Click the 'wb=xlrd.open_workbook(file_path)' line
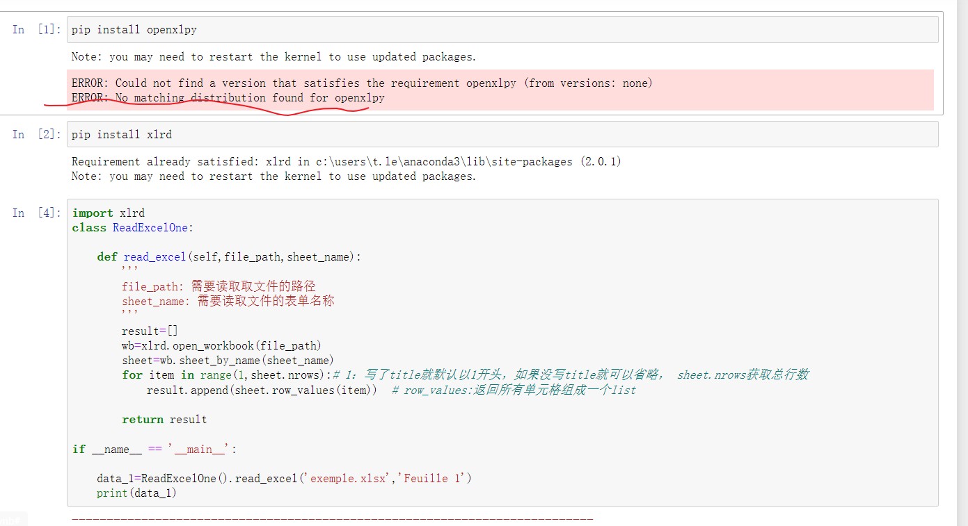 (x=221, y=345)
